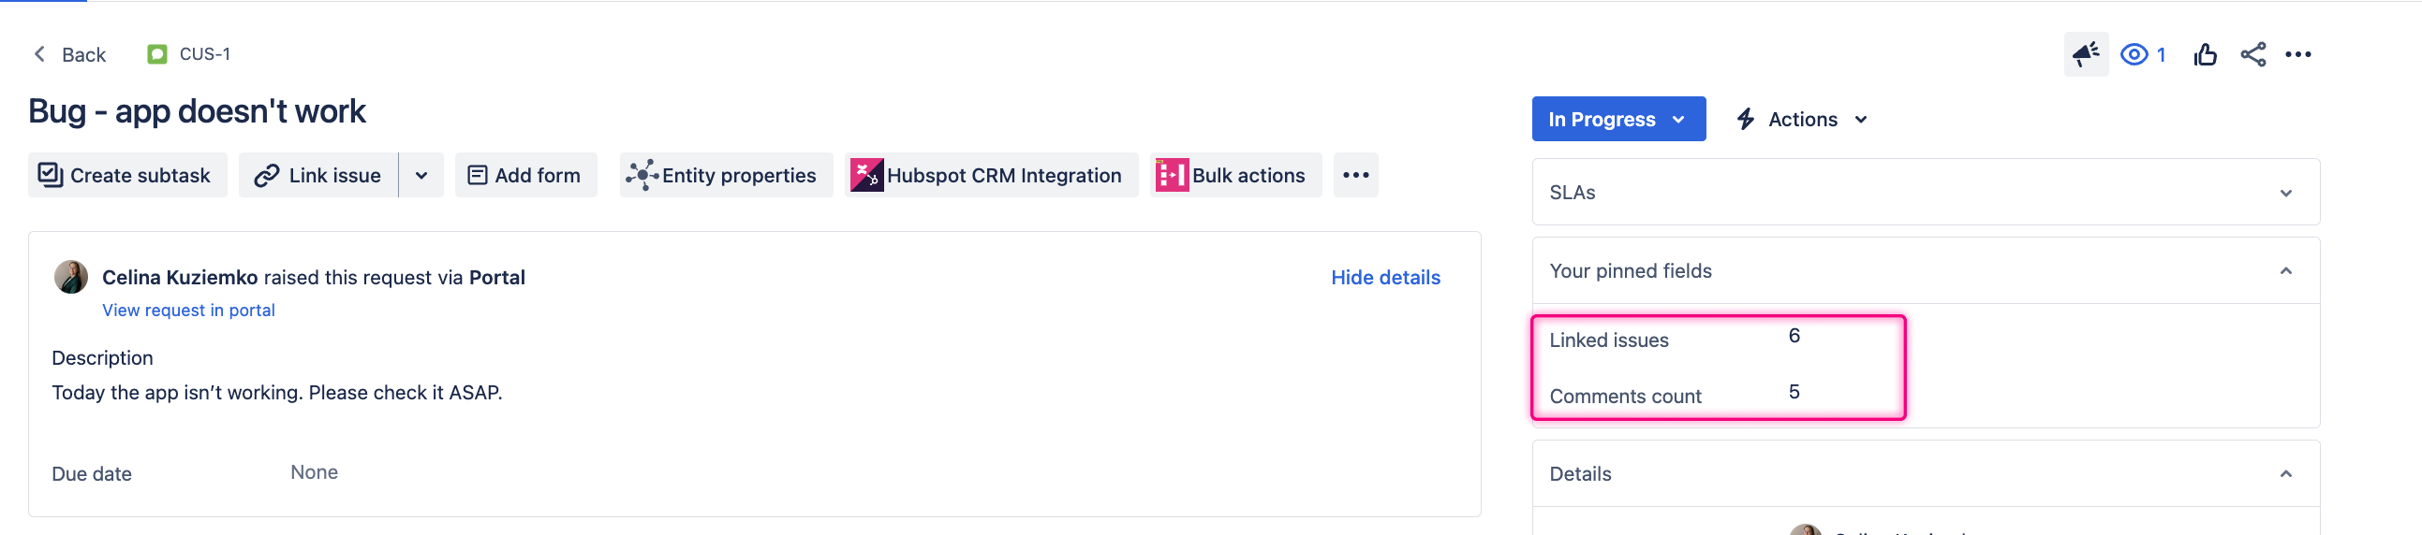Open View request in portal link
This screenshot has width=2422, height=535.
point(188,311)
